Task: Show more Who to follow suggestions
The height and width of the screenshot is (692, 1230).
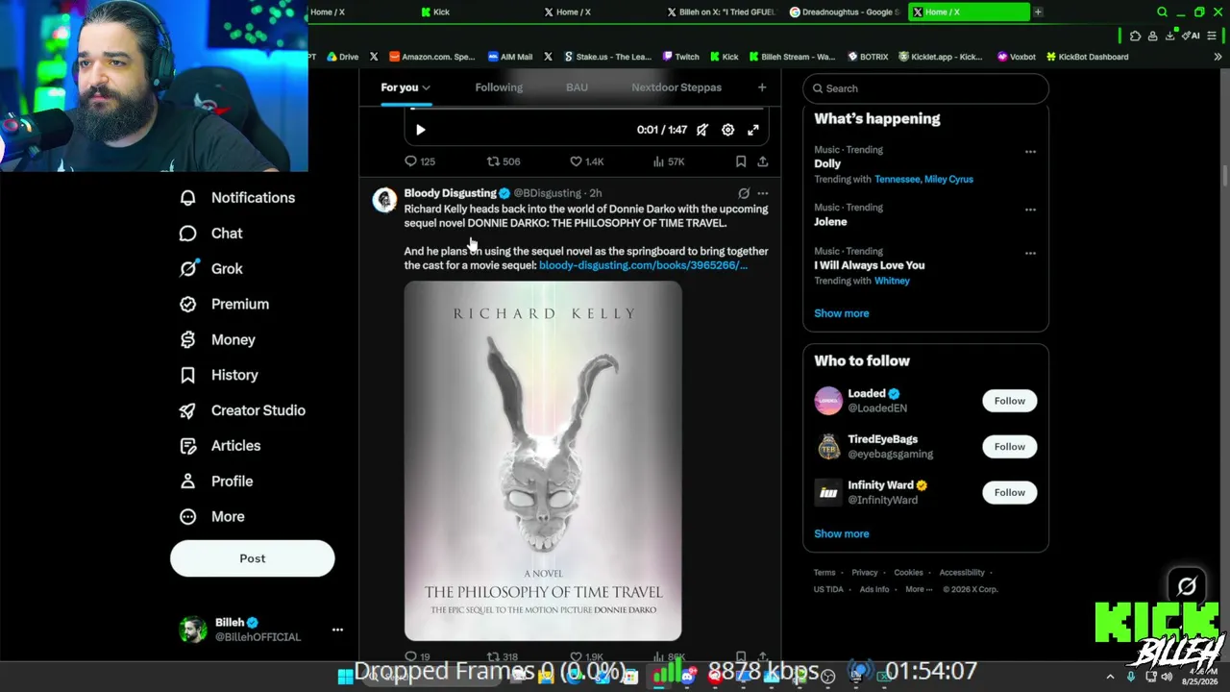Action: click(841, 534)
